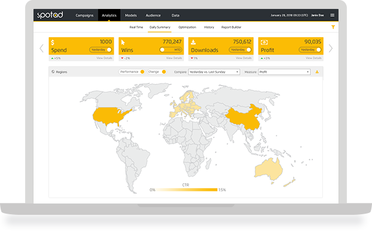Toggle the Wins MTD switch

[171, 50]
